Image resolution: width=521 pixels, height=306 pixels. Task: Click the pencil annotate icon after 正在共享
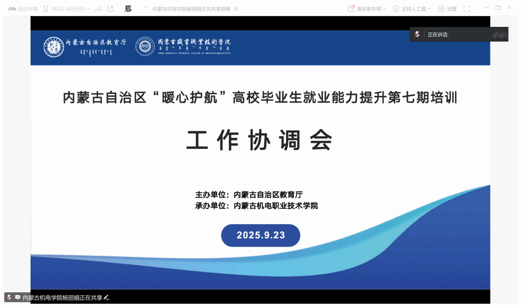pos(106,298)
